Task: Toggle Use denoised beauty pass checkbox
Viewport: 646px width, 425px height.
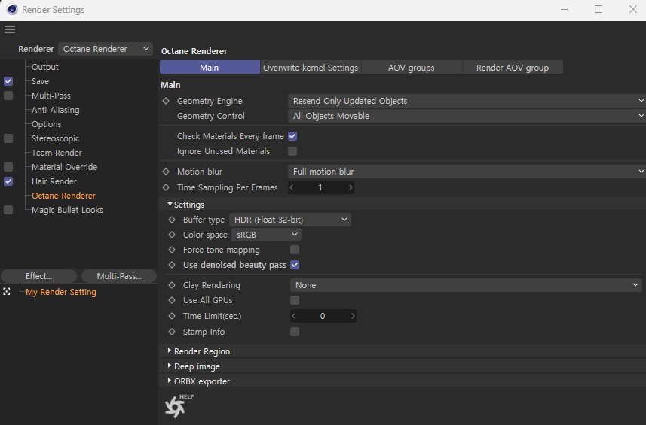Action: click(295, 265)
